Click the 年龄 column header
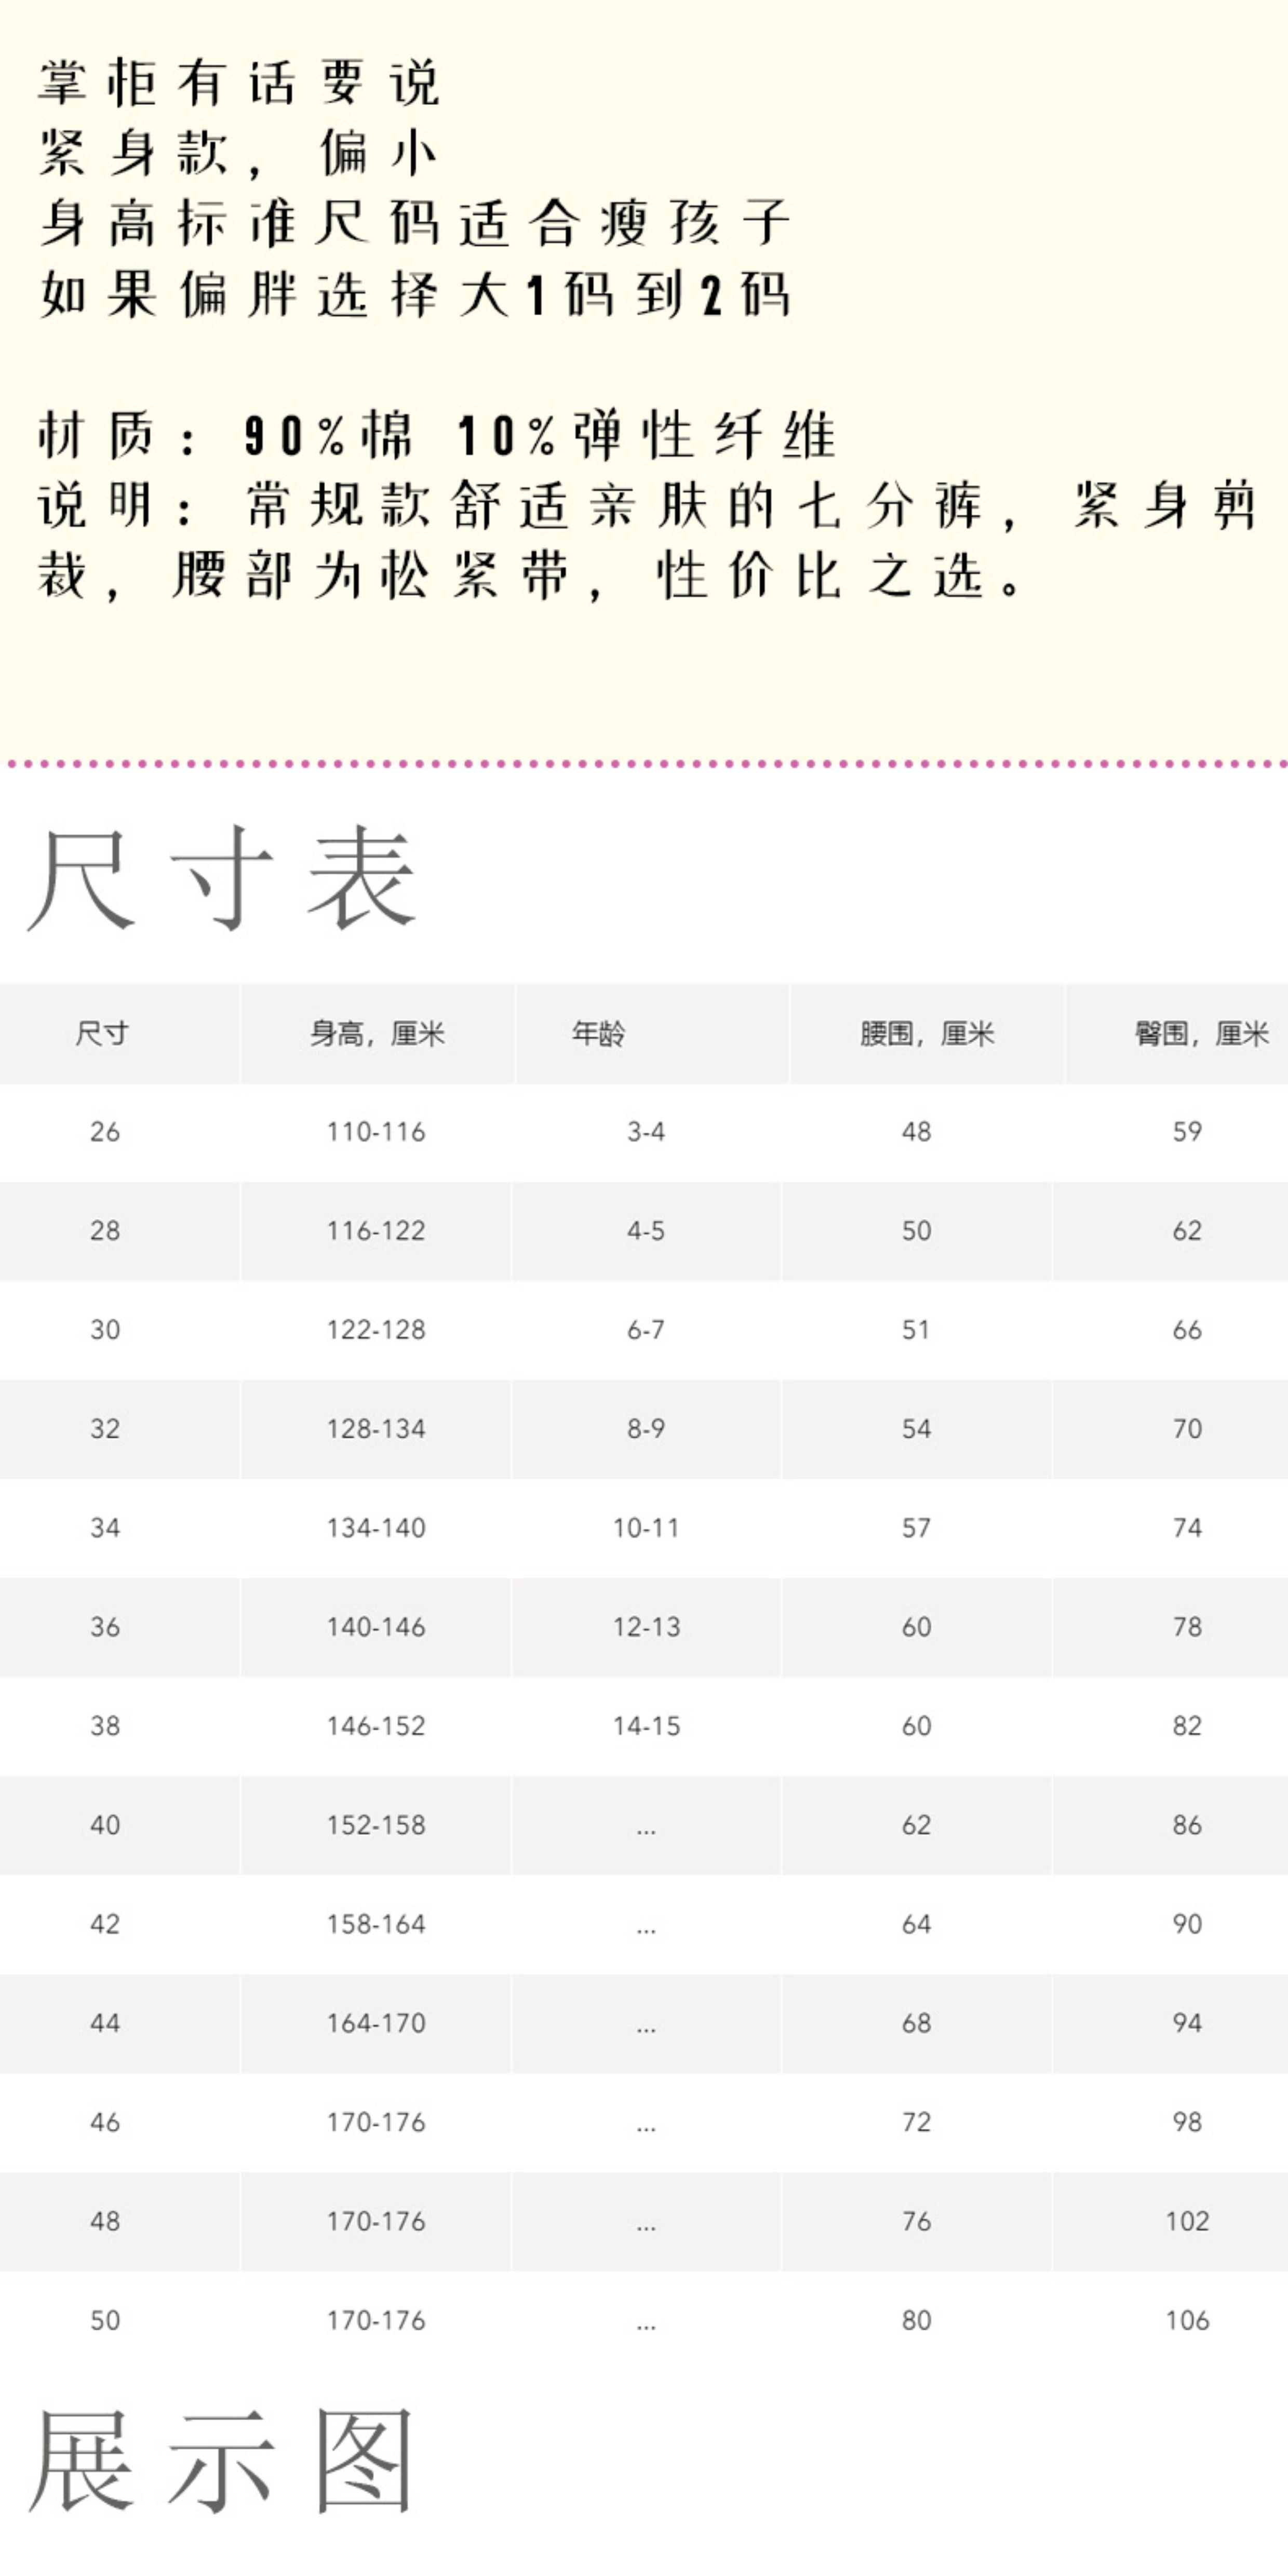This screenshot has height=2576, width=1288. point(598,1033)
